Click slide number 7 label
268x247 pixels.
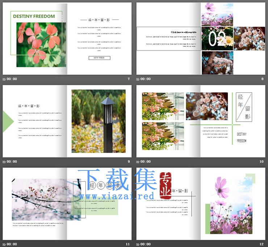(x=129, y=79)
